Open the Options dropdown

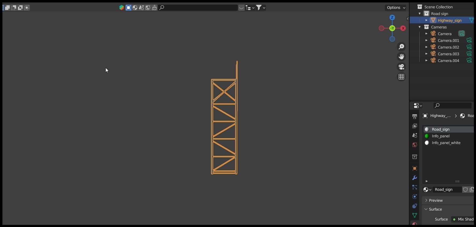(x=396, y=8)
